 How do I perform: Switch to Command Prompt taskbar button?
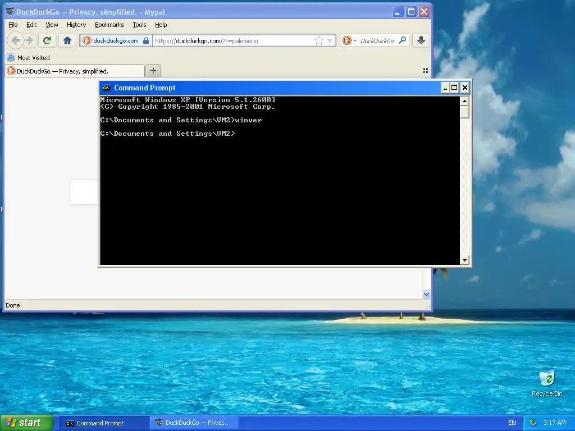[x=103, y=423]
